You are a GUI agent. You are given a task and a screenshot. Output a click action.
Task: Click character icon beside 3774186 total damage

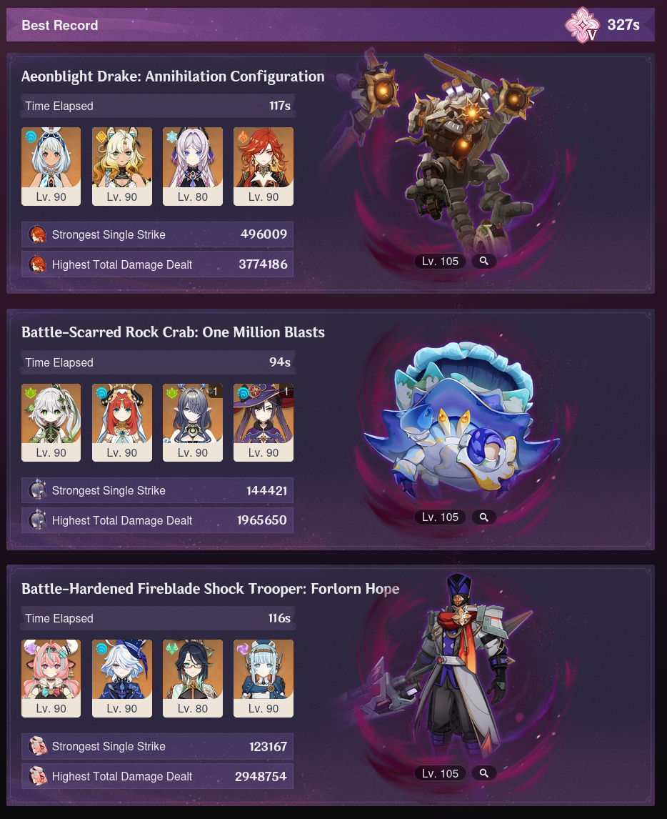click(37, 264)
